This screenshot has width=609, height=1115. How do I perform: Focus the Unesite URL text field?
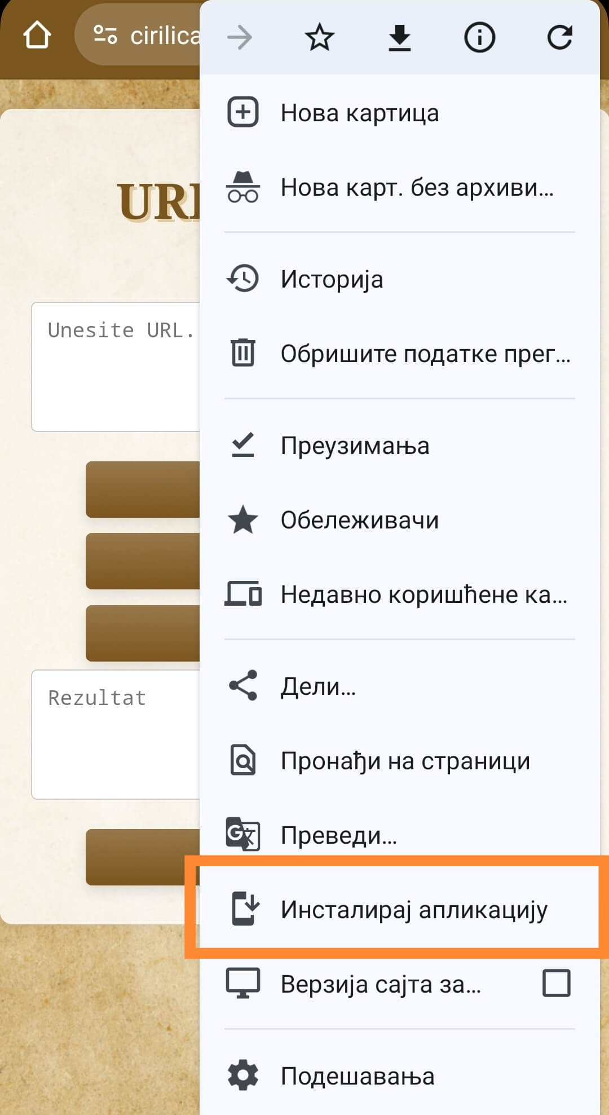point(116,367)
